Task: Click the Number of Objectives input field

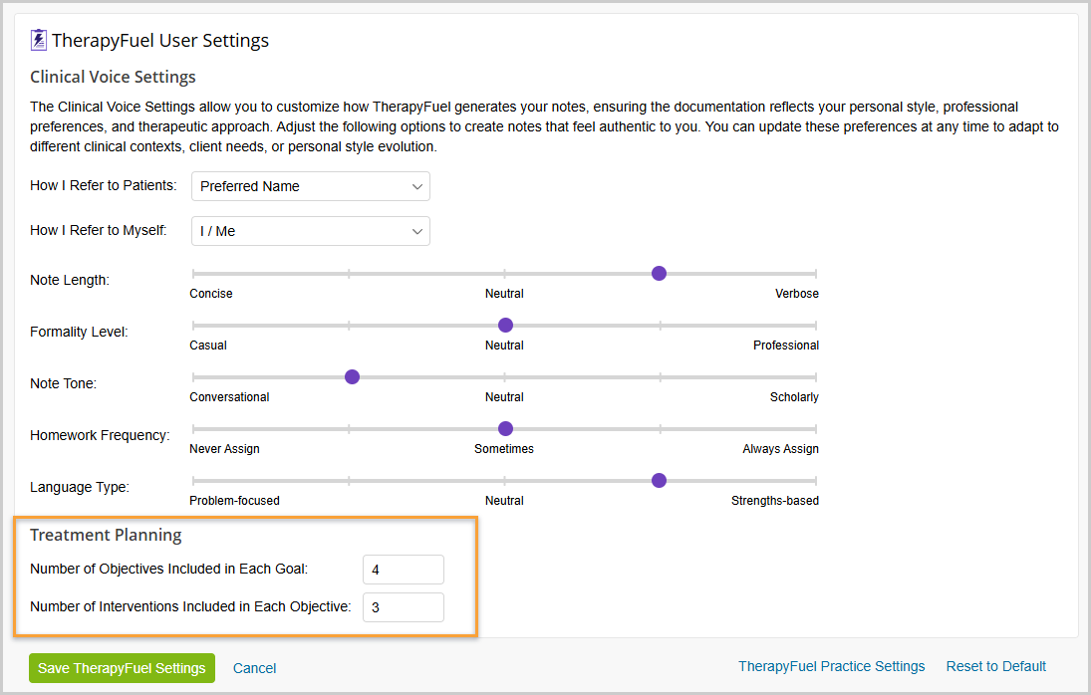Action: pyautogui.click(x=404, y=570)
